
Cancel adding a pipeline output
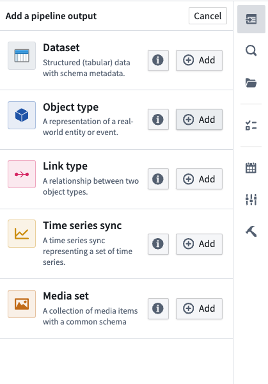[208, 16]
